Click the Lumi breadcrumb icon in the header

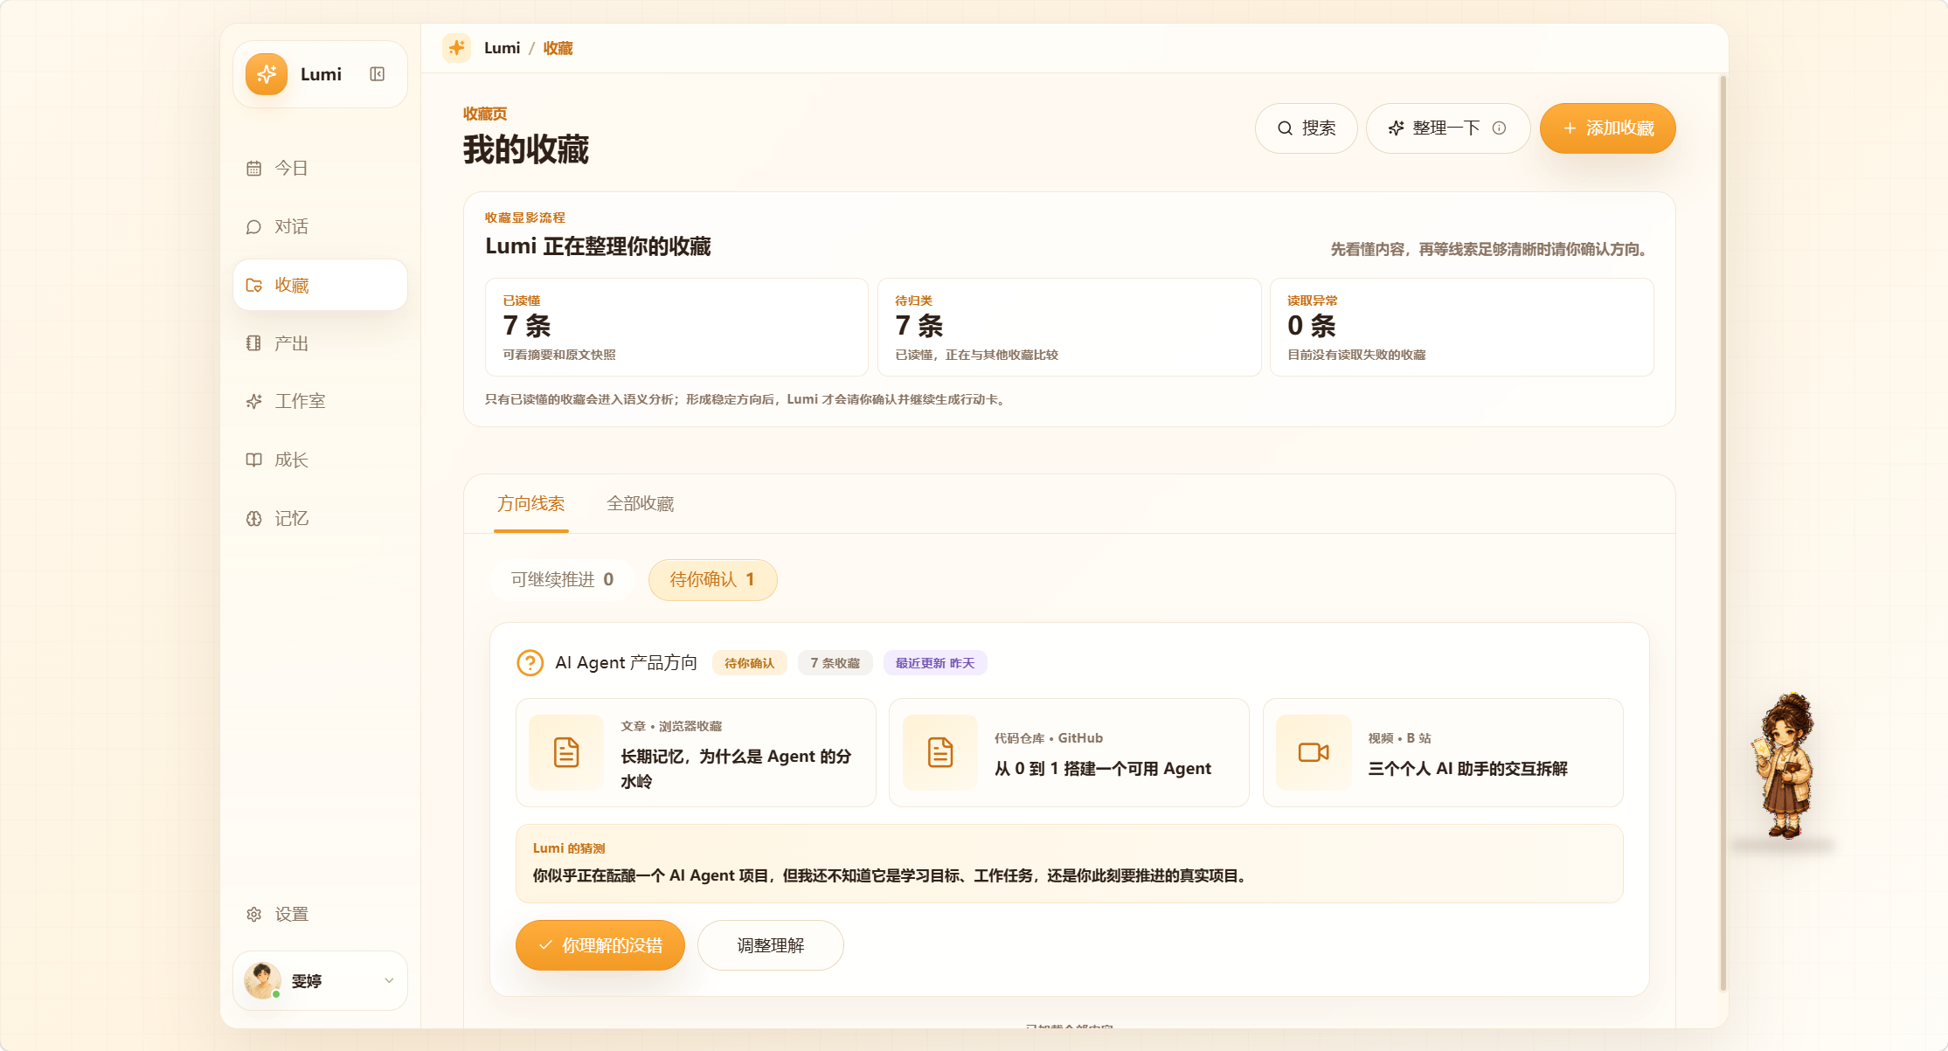pyautogui.click(x=456, y=48)
